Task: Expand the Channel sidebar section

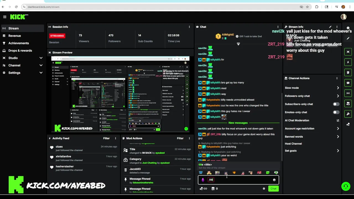Action: tap(41, 66)
